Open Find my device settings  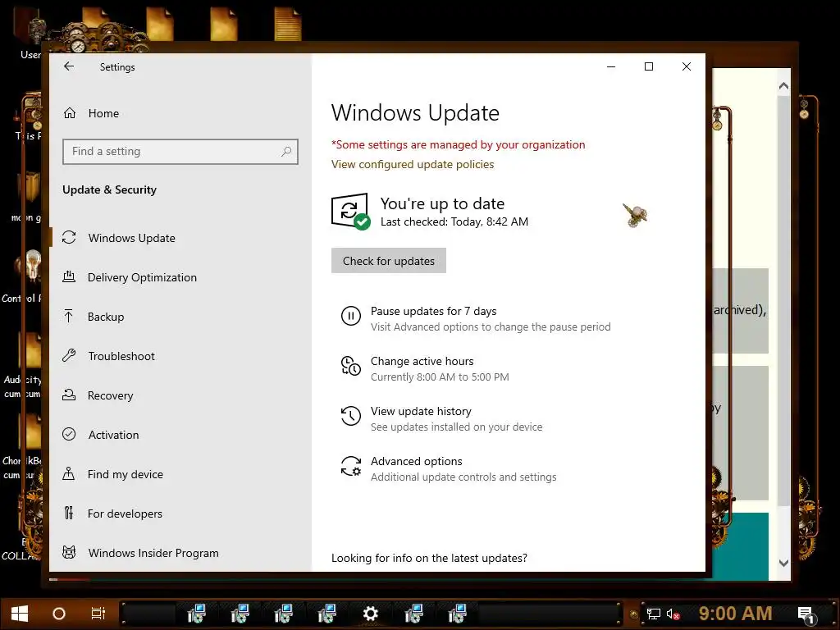click(180, 474)
